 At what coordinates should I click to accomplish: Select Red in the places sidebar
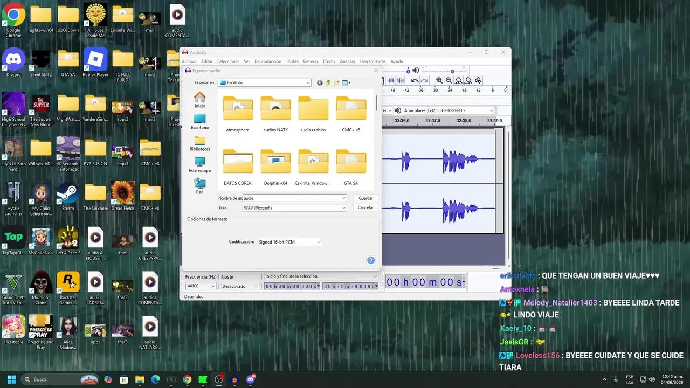pyautogui.click(x=200, y=186)
